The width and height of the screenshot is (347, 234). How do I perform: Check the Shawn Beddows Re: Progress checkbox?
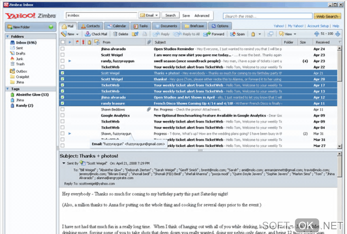click(x=63, y=109)
